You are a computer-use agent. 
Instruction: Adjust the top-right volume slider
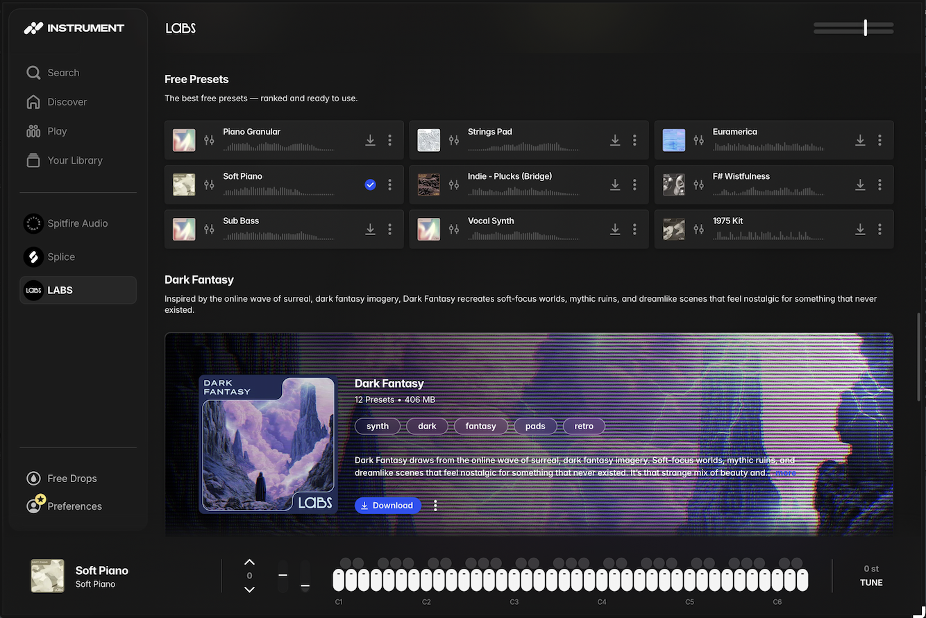[x=853, y=28]
